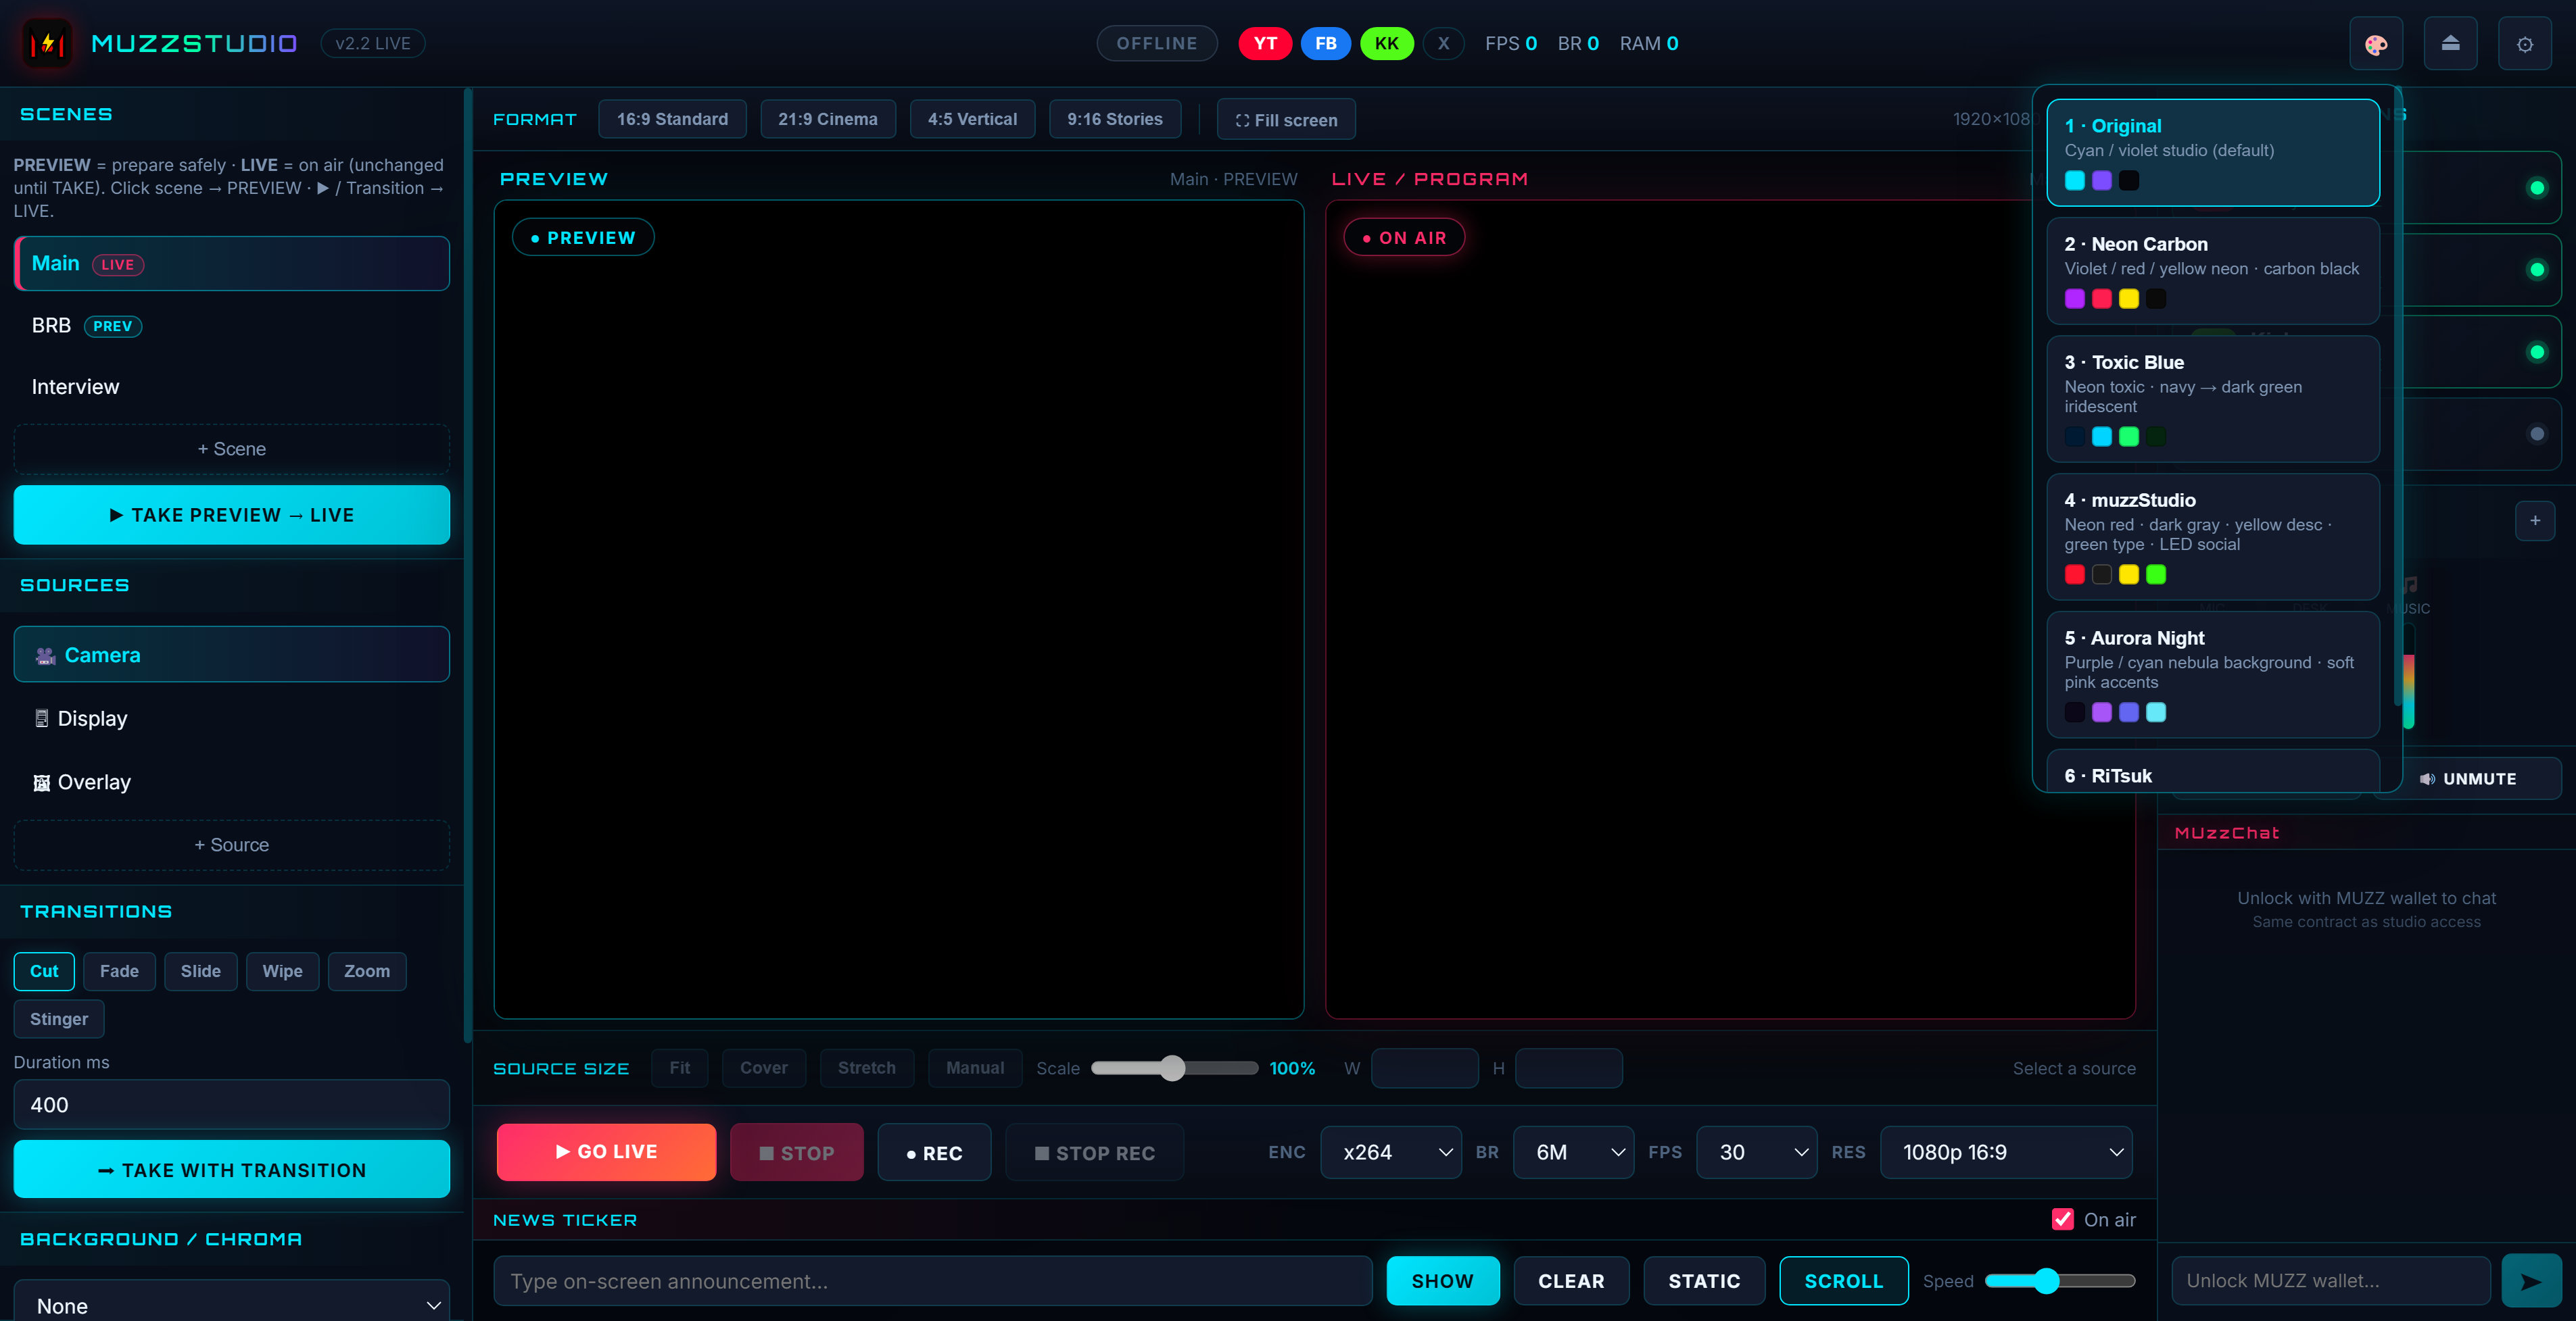Pick the Fade transition
The image size is (2576, 1321).
click(x=119, y=971)
